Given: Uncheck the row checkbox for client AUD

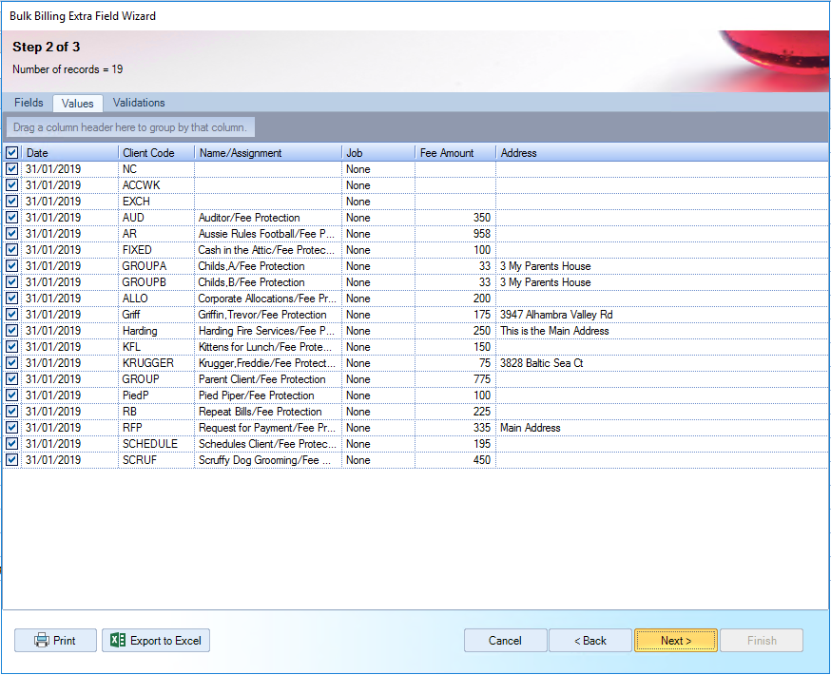Looking at the screenshot, I should point(11,218).
